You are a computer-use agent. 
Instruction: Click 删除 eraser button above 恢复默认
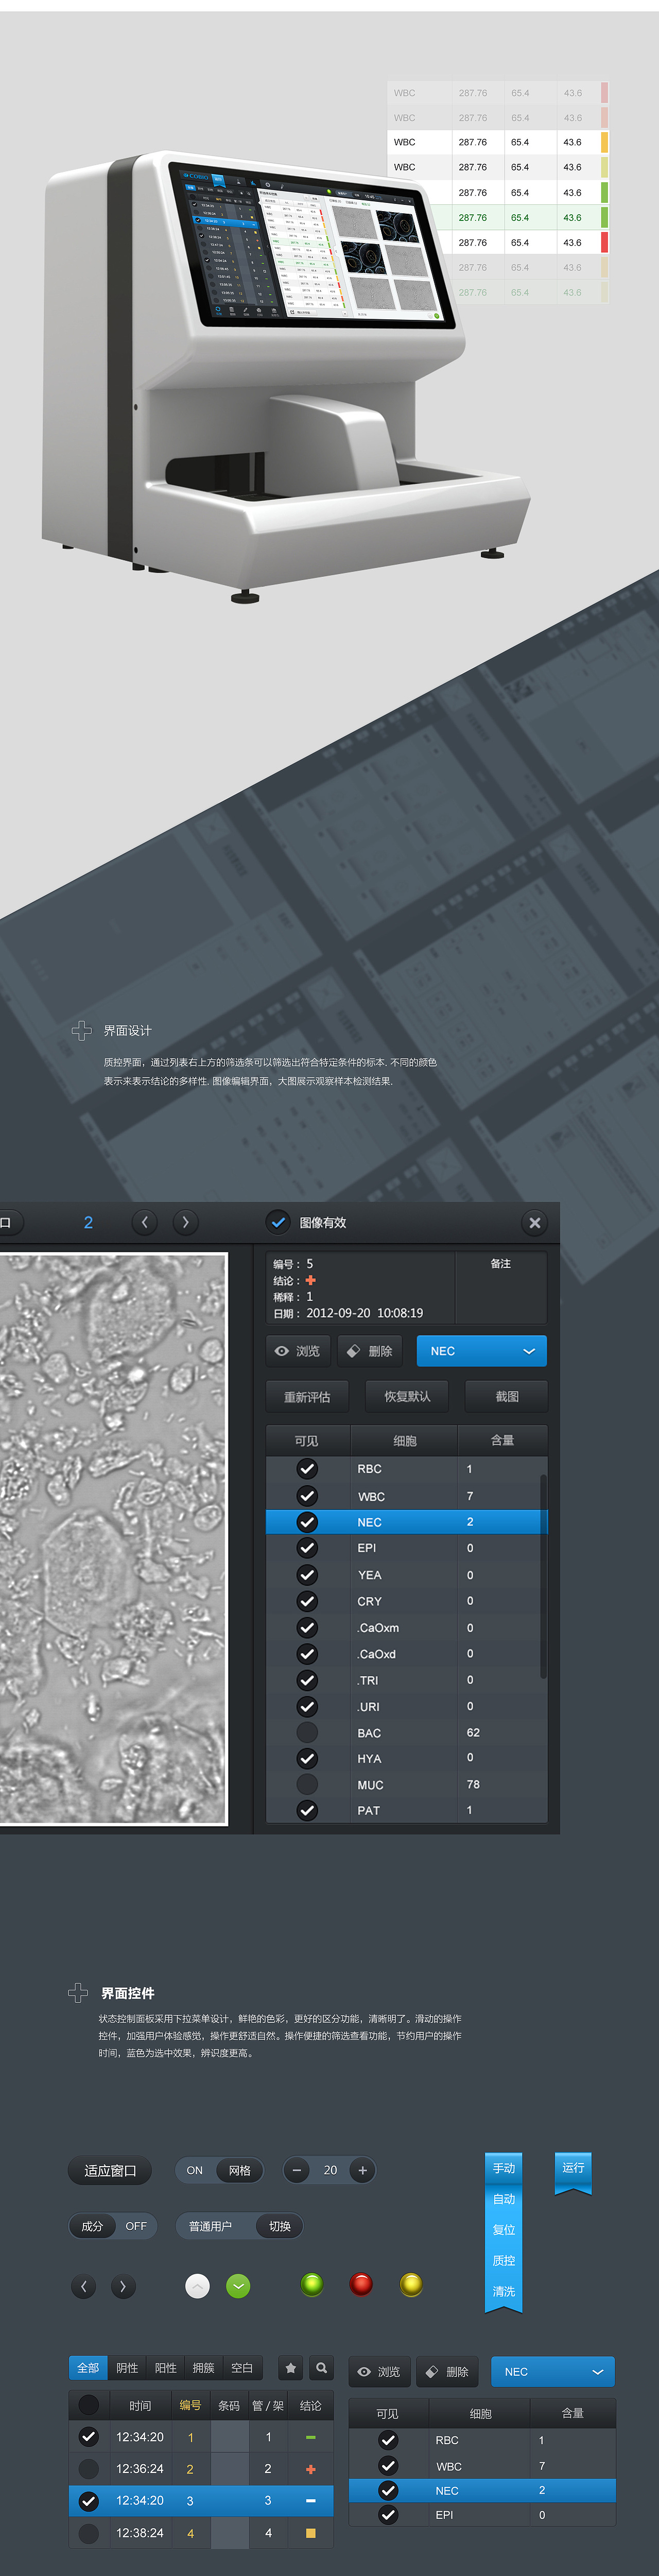pos(370,1351)
